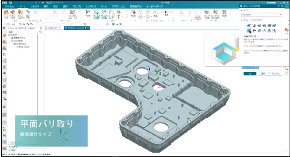The image size is (290, 157).
Task: Open the assembly scope filter dropdown
Action: [x=72, y=24]
